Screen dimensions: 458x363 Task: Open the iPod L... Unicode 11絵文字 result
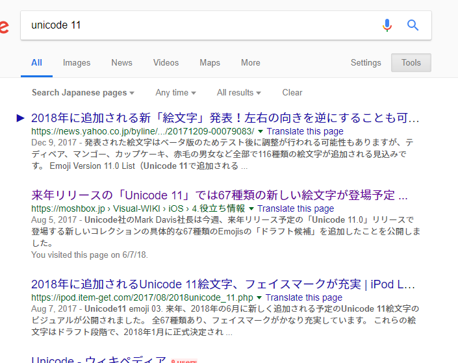tap(223, 284)
